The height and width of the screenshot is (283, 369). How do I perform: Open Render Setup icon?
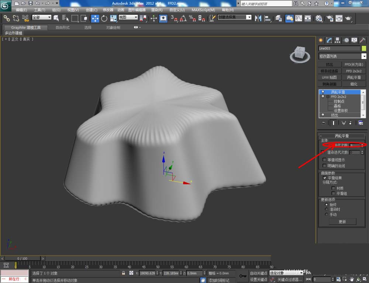point(330,18)
